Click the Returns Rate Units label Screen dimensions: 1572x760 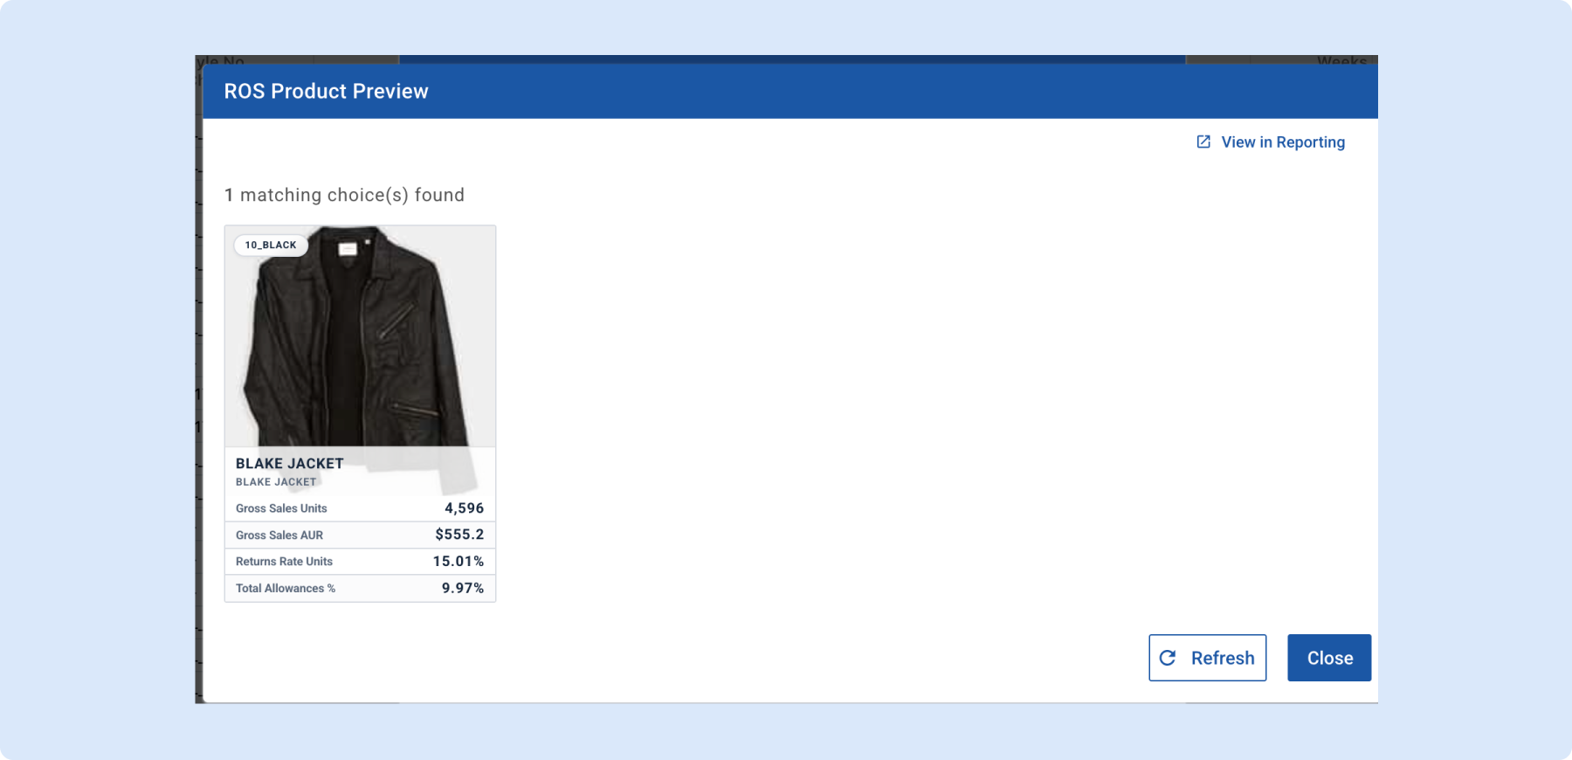(284, 562)
